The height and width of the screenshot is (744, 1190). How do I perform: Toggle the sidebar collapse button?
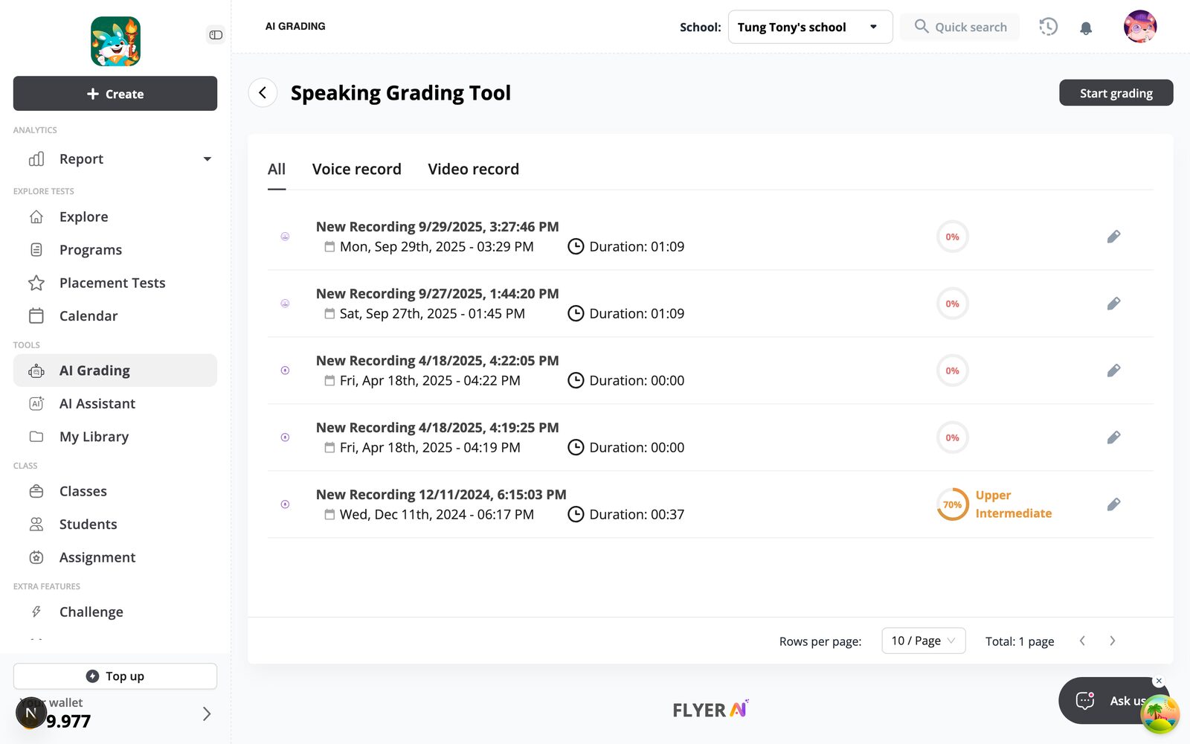coord(216,35)
